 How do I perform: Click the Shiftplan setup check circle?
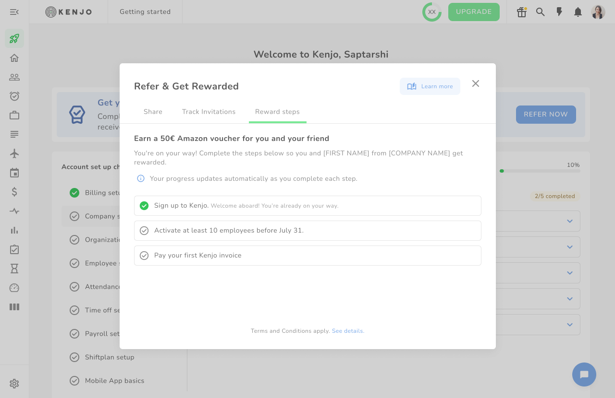(x=74, y=357)
